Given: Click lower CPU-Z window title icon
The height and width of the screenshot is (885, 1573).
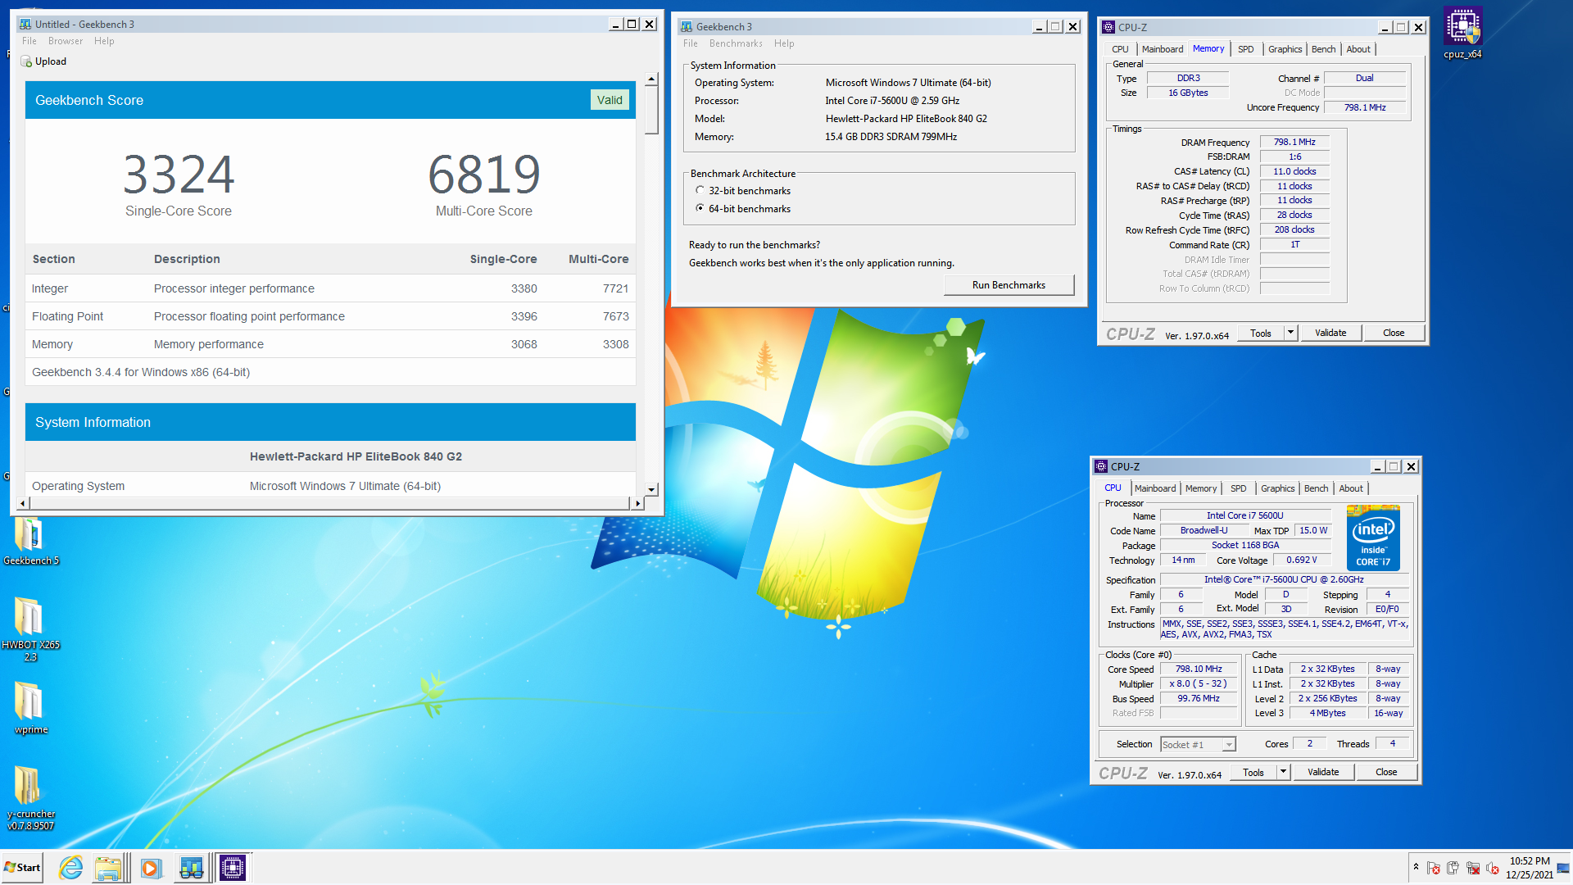Looking at the screenshot, I should tap(1101, 466).
